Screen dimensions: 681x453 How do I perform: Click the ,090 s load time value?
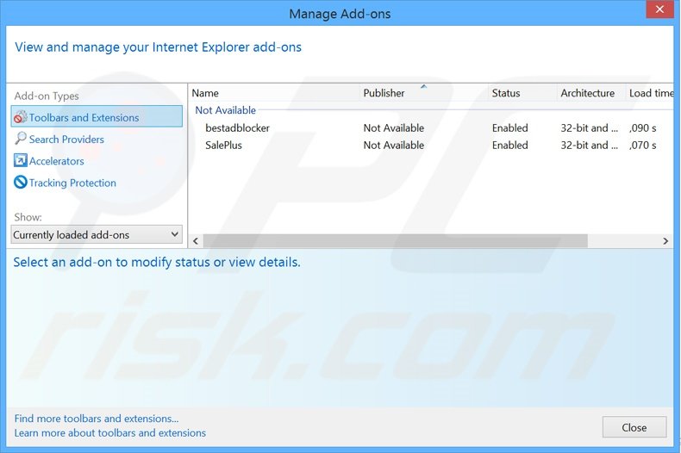coord(643,128)
